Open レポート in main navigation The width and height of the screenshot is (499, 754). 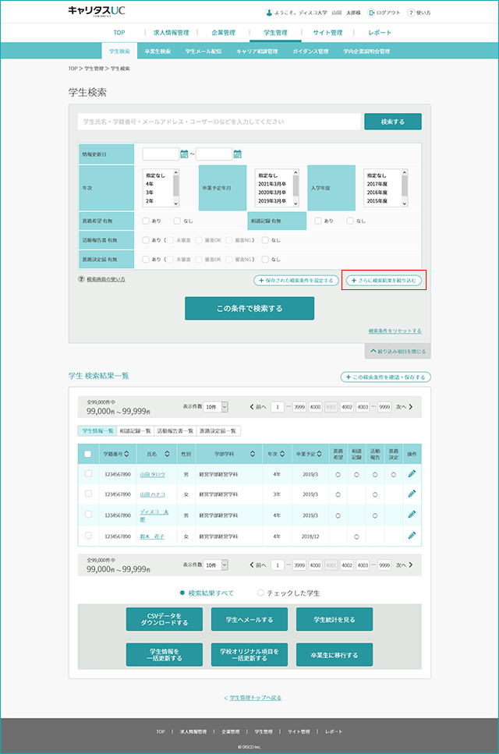[380, 33]
